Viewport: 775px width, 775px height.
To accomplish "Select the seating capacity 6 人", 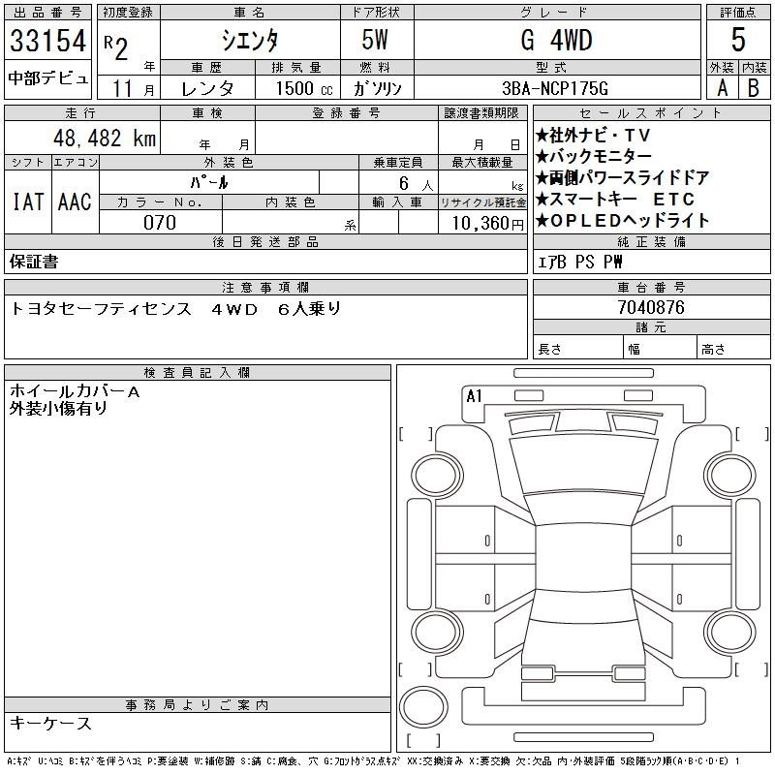I will pyautogui.click(x=417, y=183).
